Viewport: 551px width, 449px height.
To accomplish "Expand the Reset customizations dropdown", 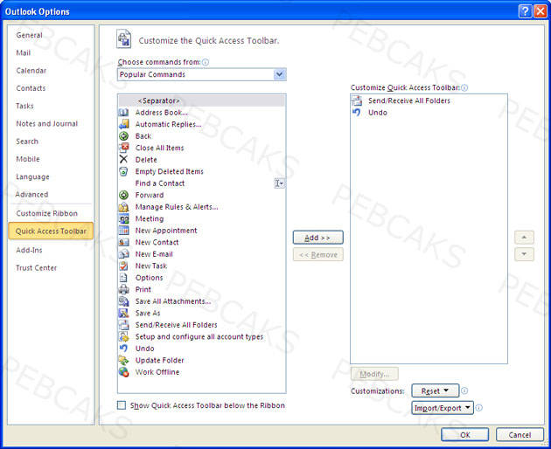I will (435, 391).
